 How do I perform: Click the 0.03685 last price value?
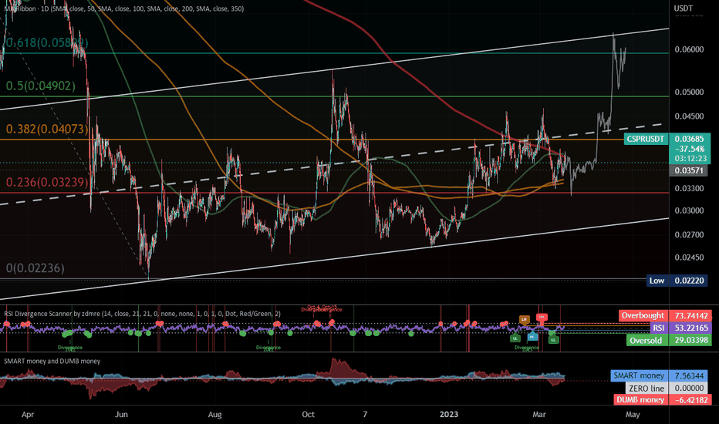(690, 139)
